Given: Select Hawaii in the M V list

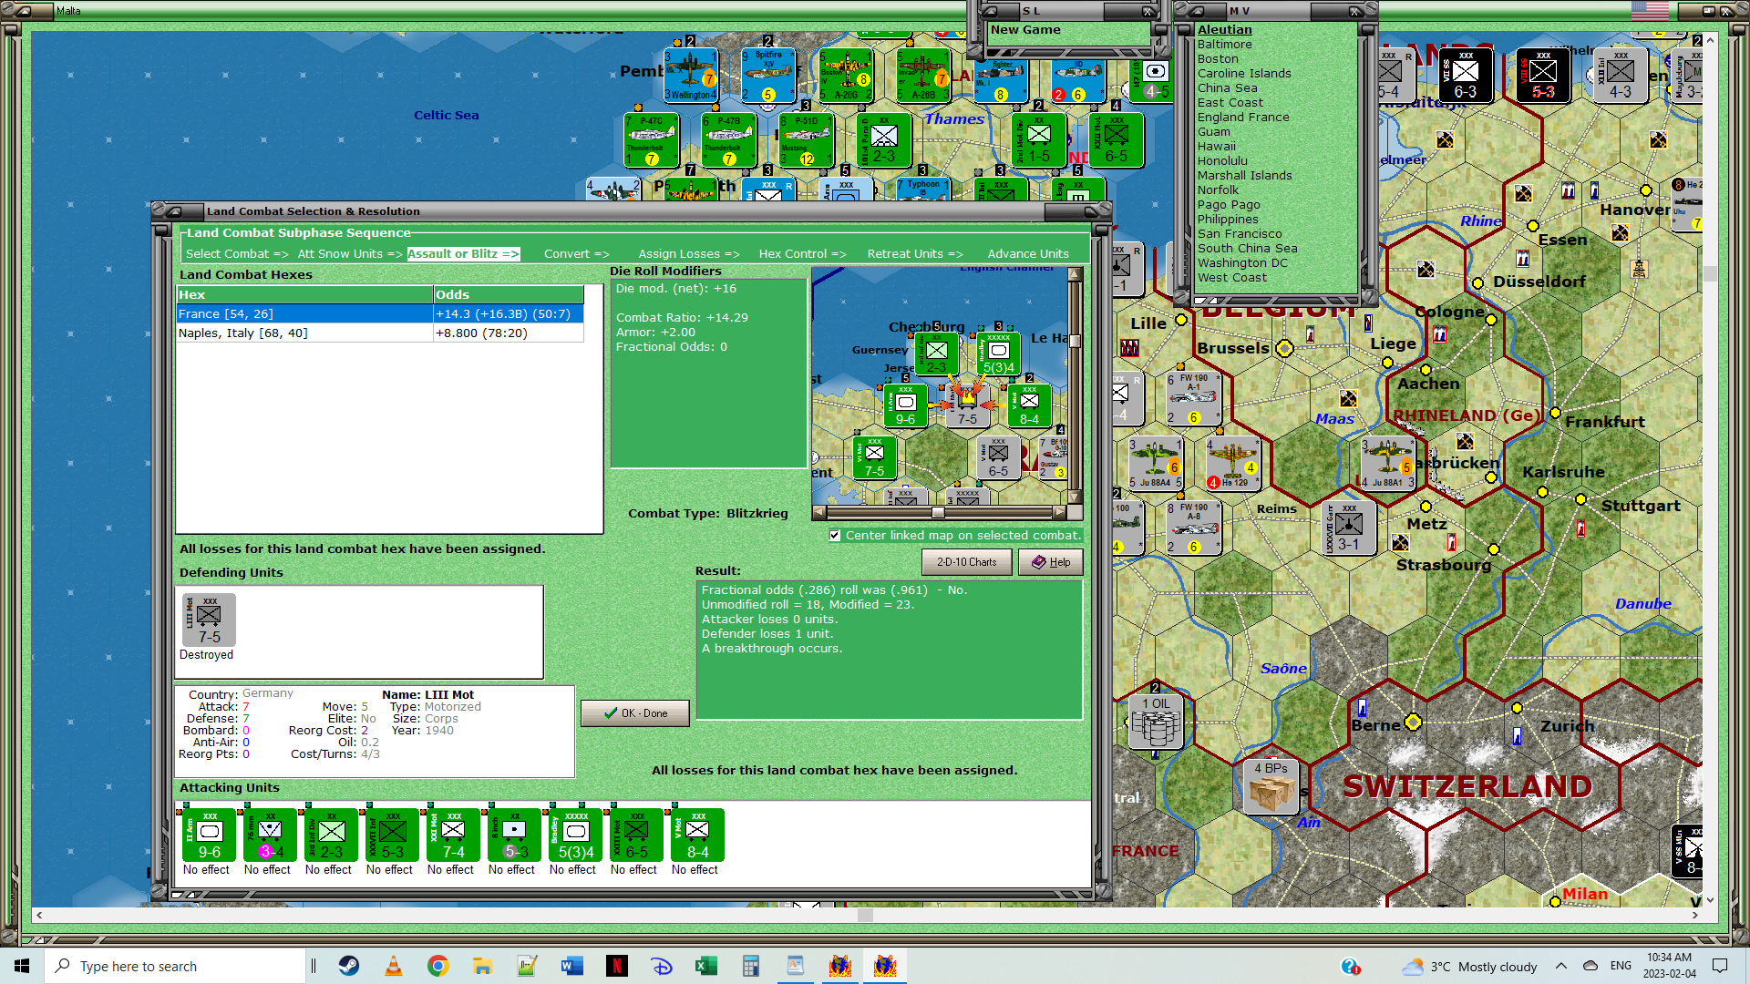Looking at the screenshot, I should (1217, 147).
